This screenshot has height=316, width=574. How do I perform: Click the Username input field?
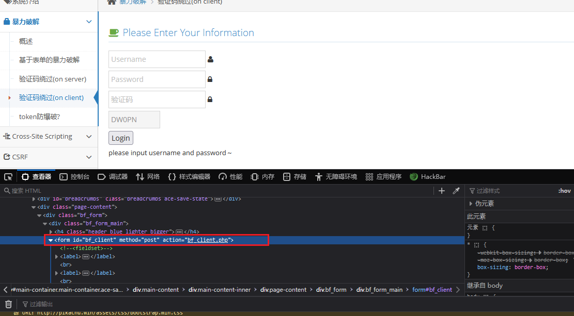tap(157, 59)
